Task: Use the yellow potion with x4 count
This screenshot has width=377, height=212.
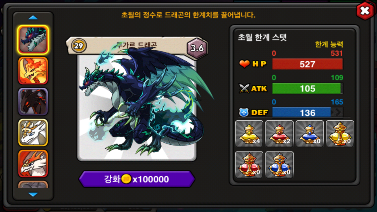Action: coord(249,134)
